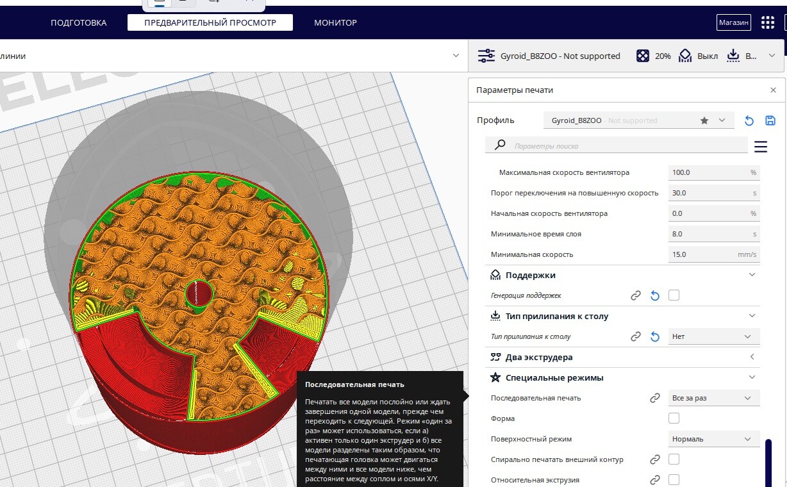The image size is (787, 487).
Task: Enable Спирально печатать внешний контур checkbox
Action: click(674, 459)
